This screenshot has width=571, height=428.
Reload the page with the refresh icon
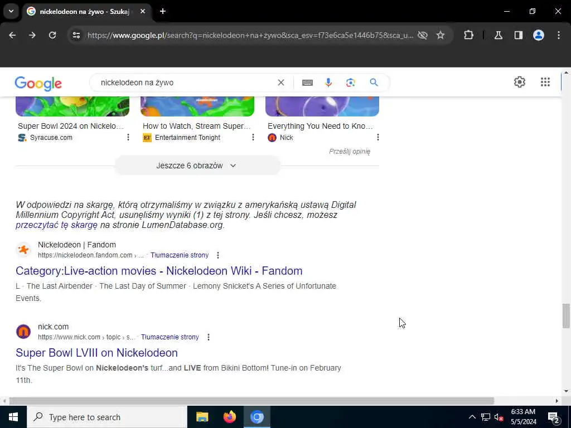pos(52,35)
